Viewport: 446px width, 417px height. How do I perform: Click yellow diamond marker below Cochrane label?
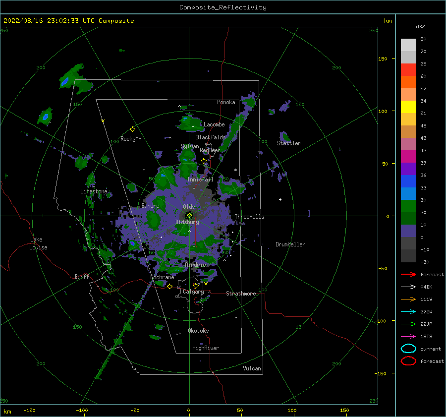click(169, 286)
